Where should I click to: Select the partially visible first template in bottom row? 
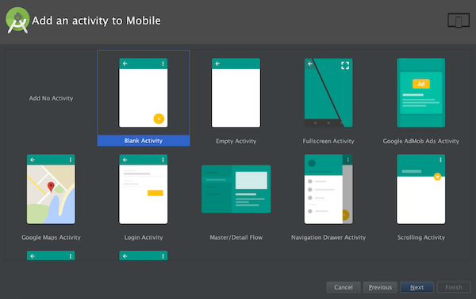[51, 255]
